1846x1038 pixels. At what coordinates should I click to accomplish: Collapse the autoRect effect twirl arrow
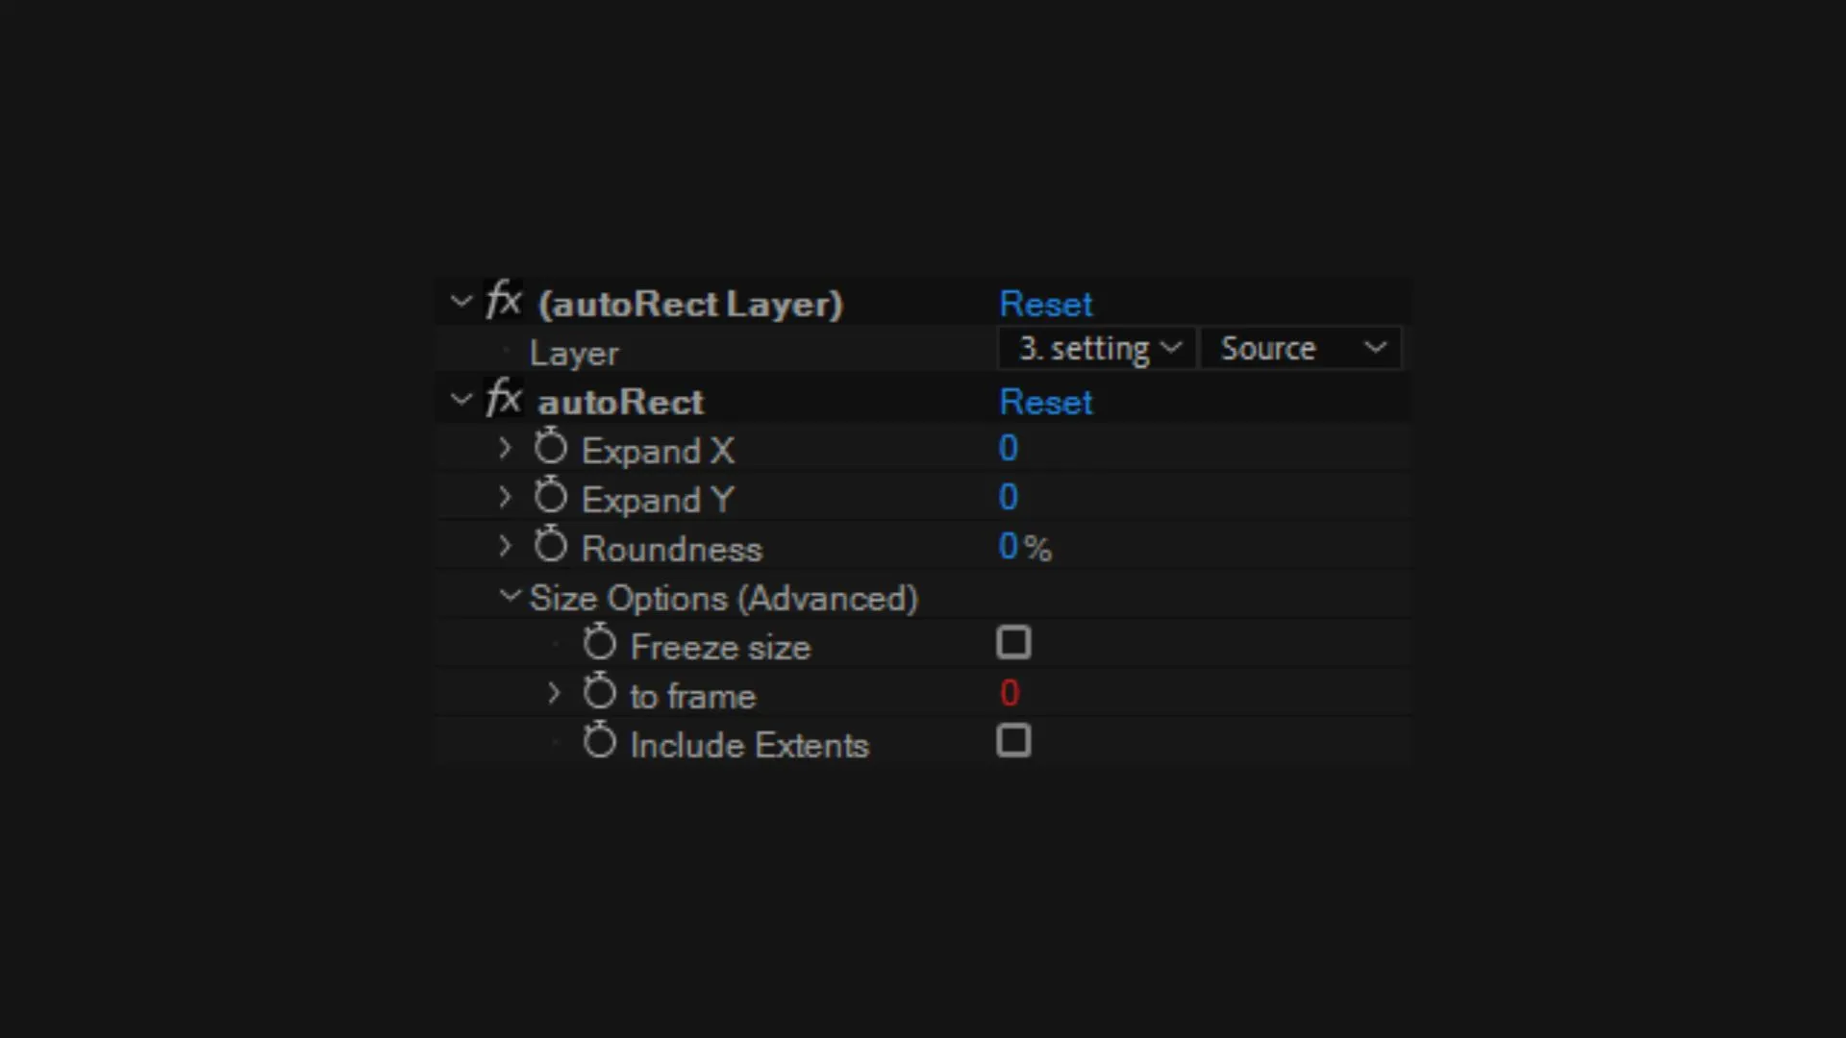[461, 400]
